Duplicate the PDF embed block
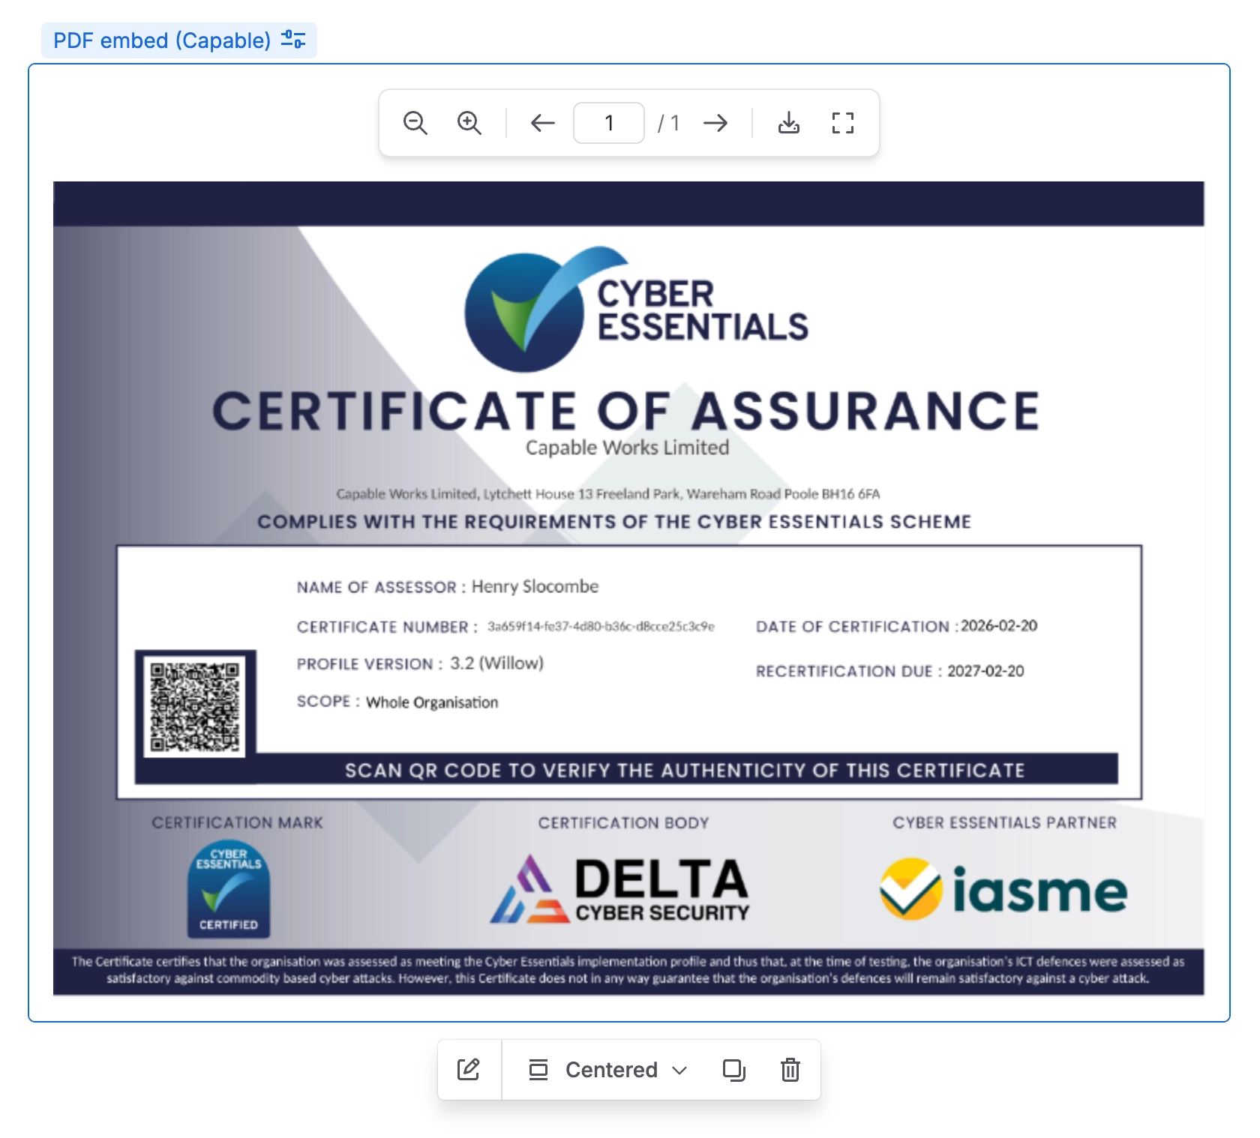 [x=733, y=1070]
